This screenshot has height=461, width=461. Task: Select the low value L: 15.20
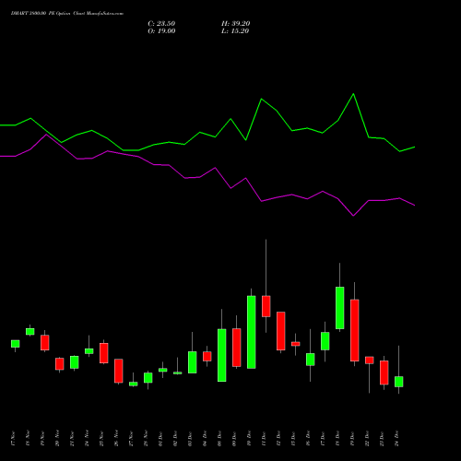235,31
